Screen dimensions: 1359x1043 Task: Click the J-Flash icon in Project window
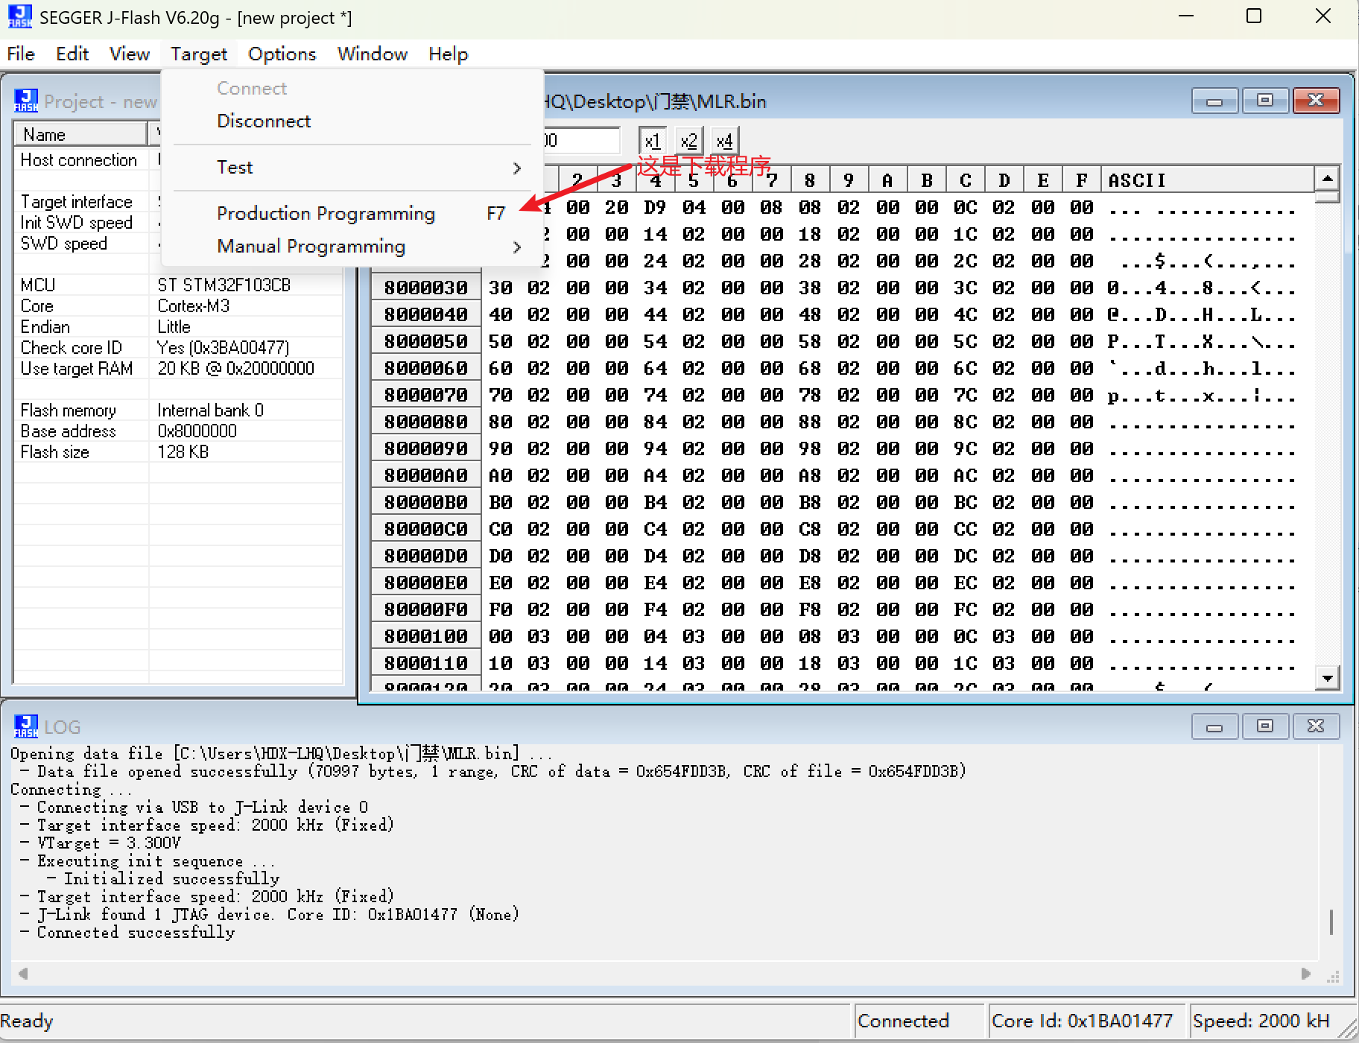[x=26, y=101]
